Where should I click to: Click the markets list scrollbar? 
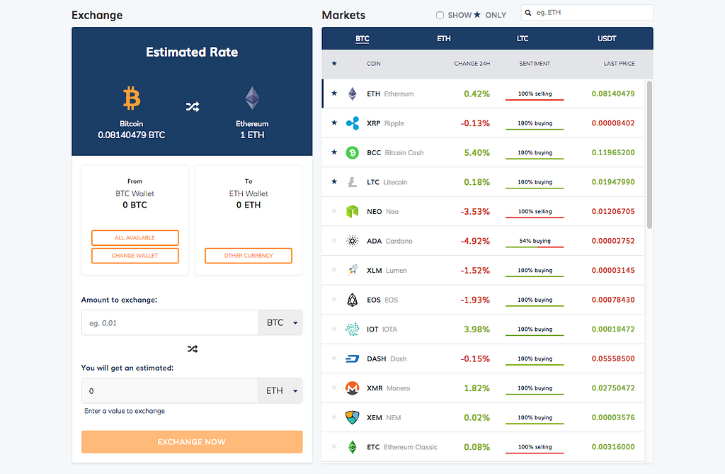[650, 154]
